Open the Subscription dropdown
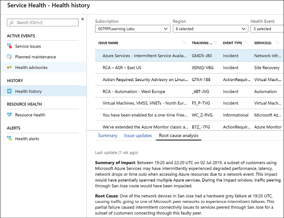This screenshot has width=284, height=218. [x=133, y=29]
